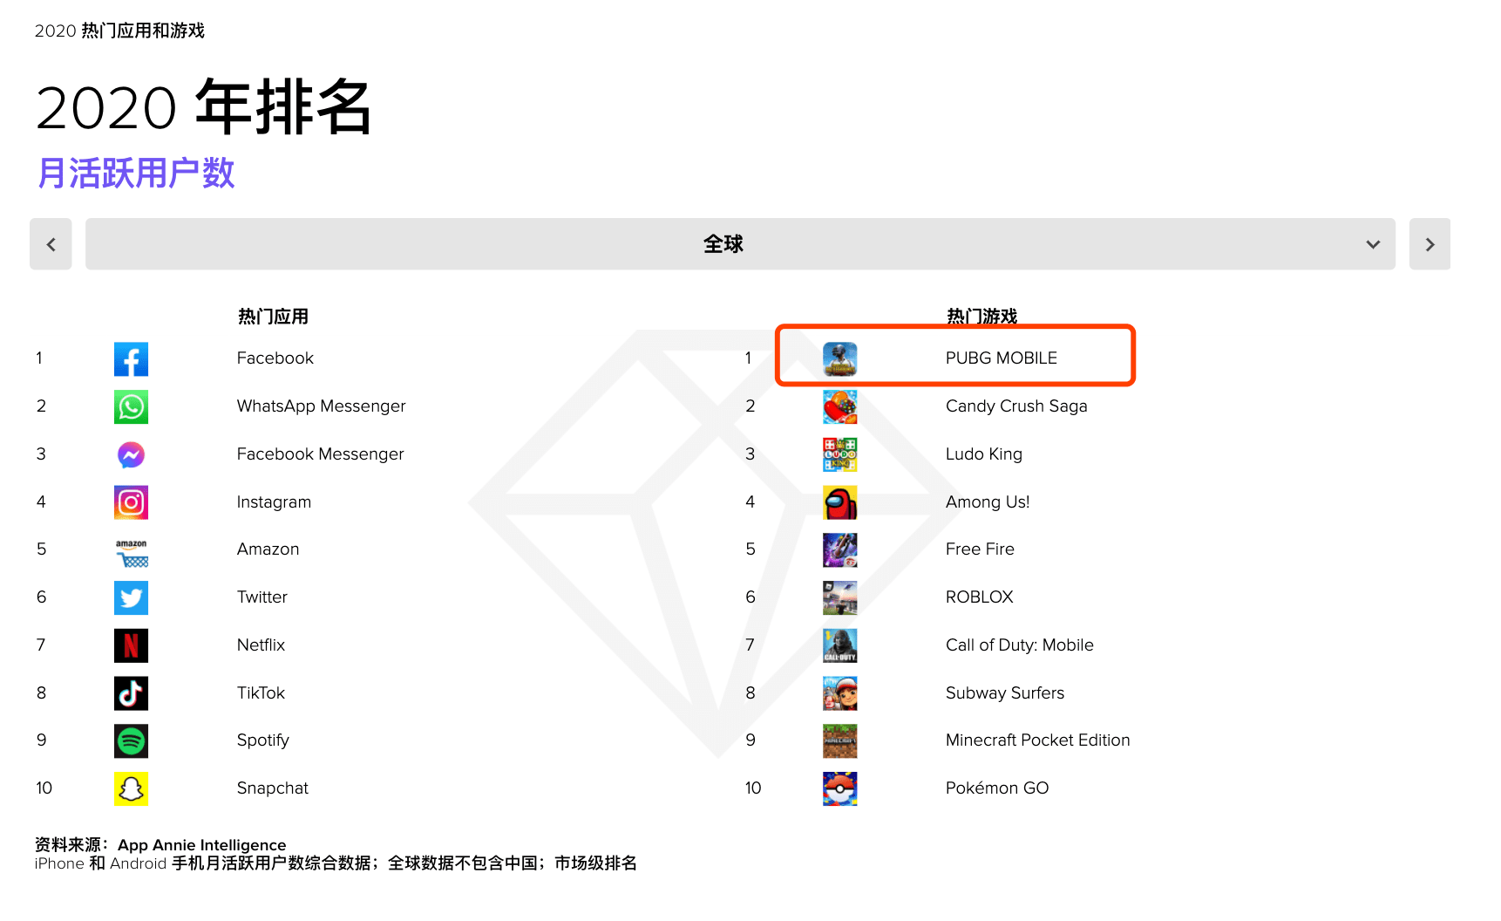The image size is (1501, 921).
Task: Click the Call of Duty: Mobile icon
Action: (840, 645)
